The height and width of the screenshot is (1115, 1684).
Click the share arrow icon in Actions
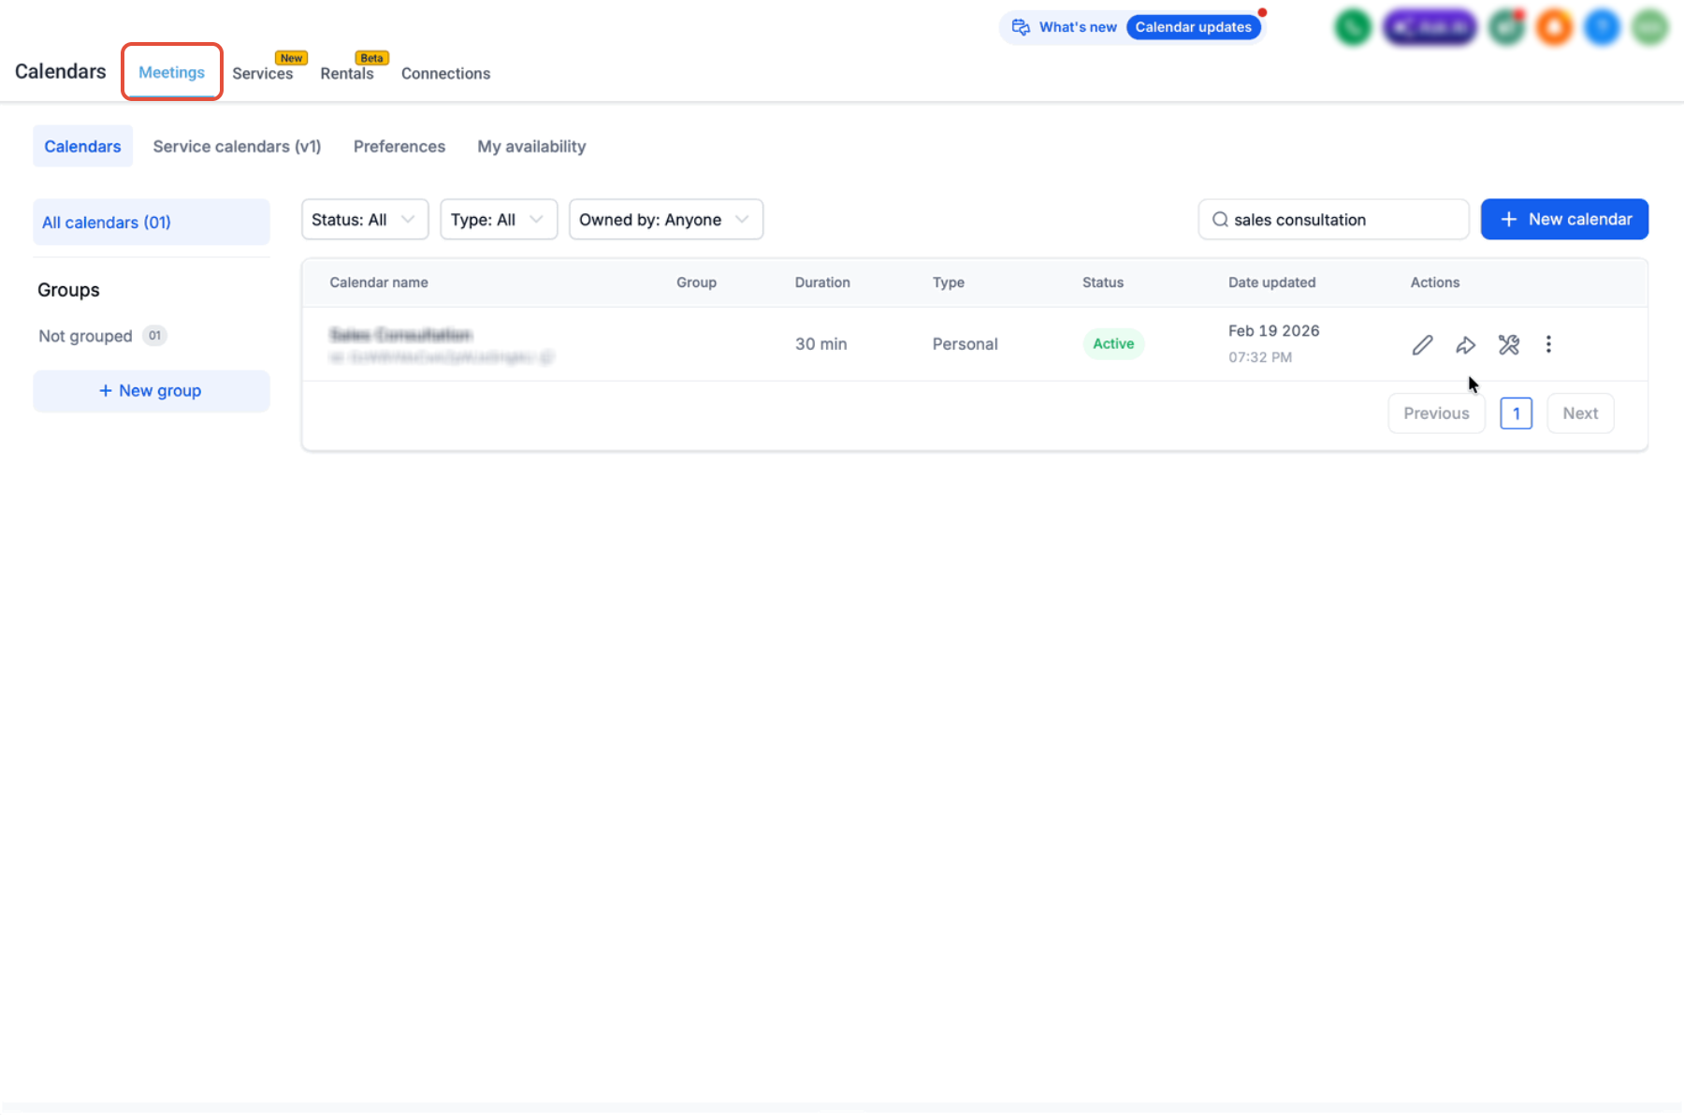point(1465,344)
